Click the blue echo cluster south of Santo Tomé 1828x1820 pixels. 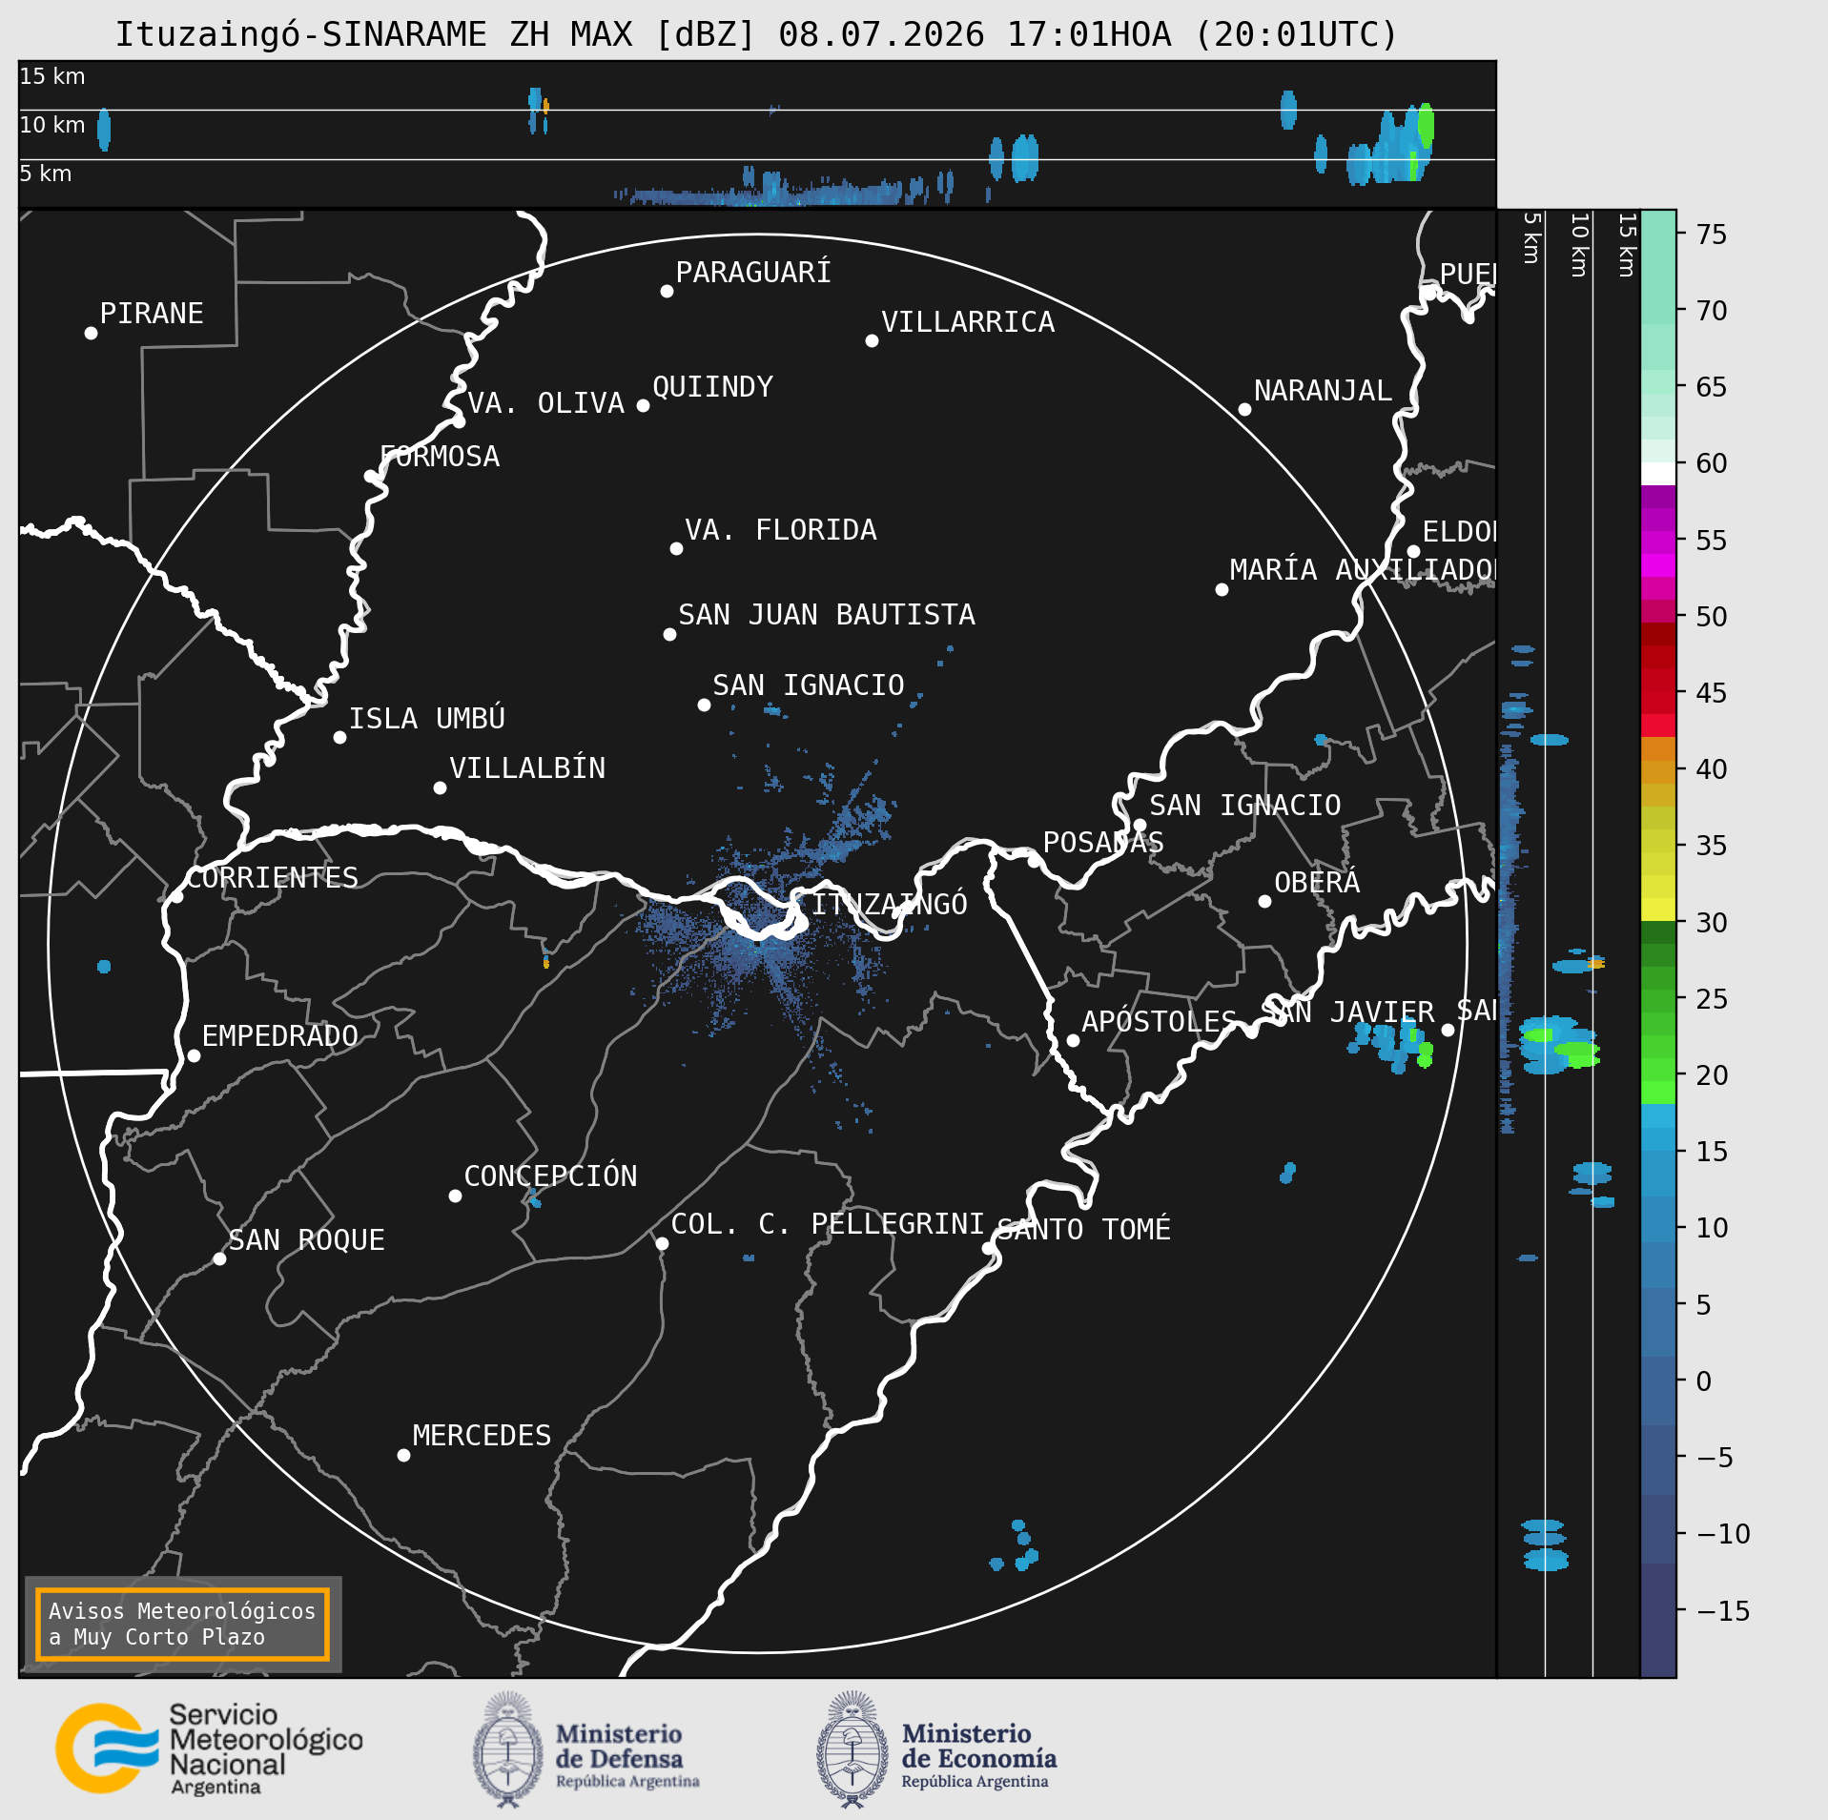coord(1017,1548)
